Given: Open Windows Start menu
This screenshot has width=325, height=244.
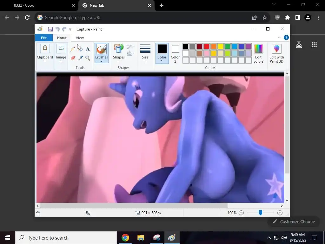Looking at the screenshot, I should [x=8, y=238].
